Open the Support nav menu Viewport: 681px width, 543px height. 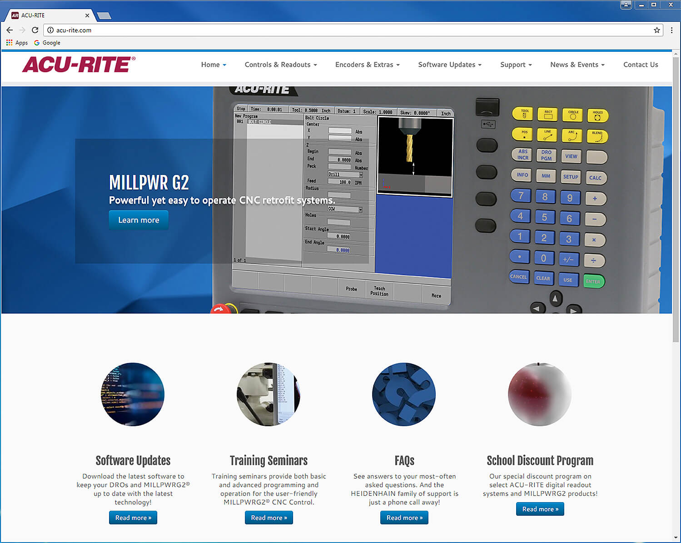click(516, 65)
